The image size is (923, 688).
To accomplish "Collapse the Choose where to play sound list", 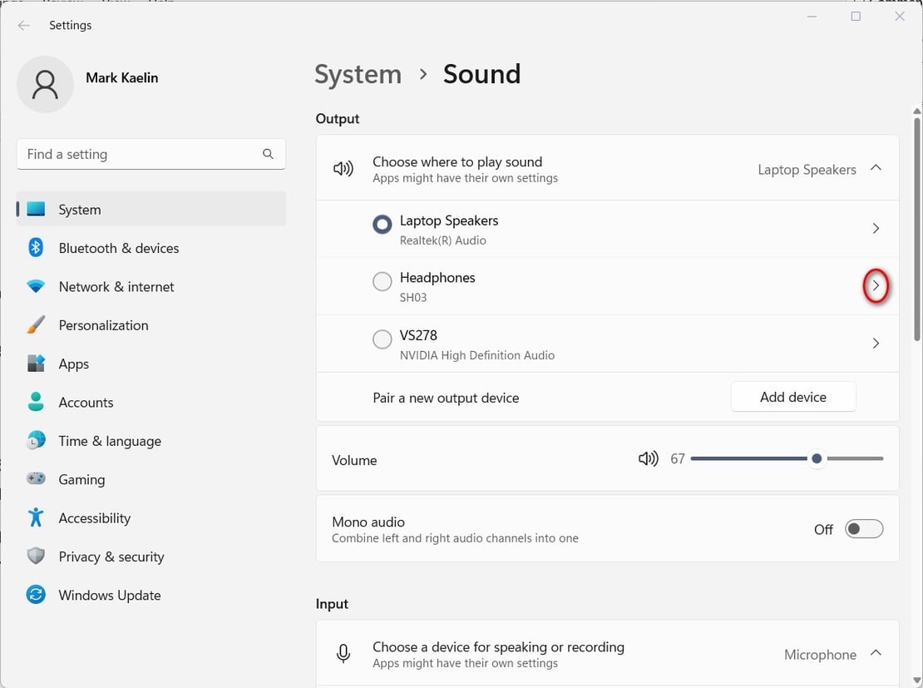I will click(x=876, y=168).
